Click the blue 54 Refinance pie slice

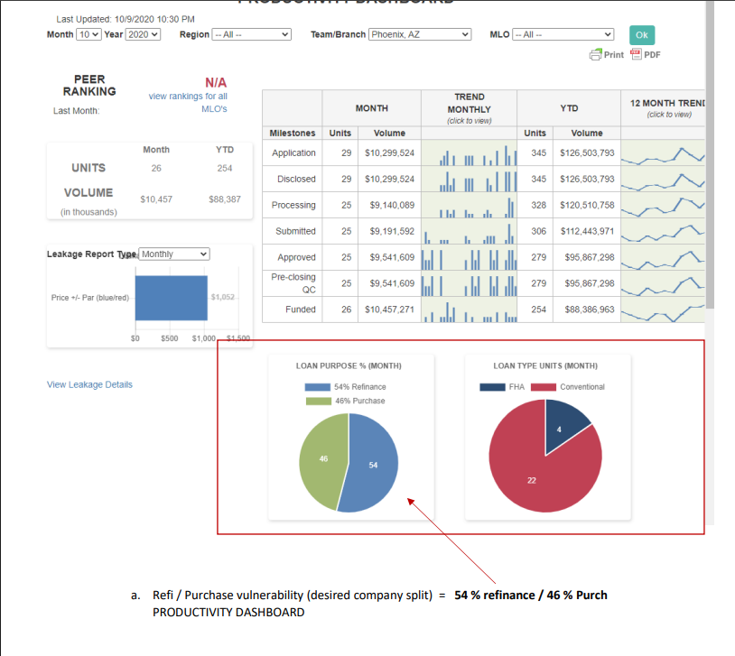(x=373, y=464)
